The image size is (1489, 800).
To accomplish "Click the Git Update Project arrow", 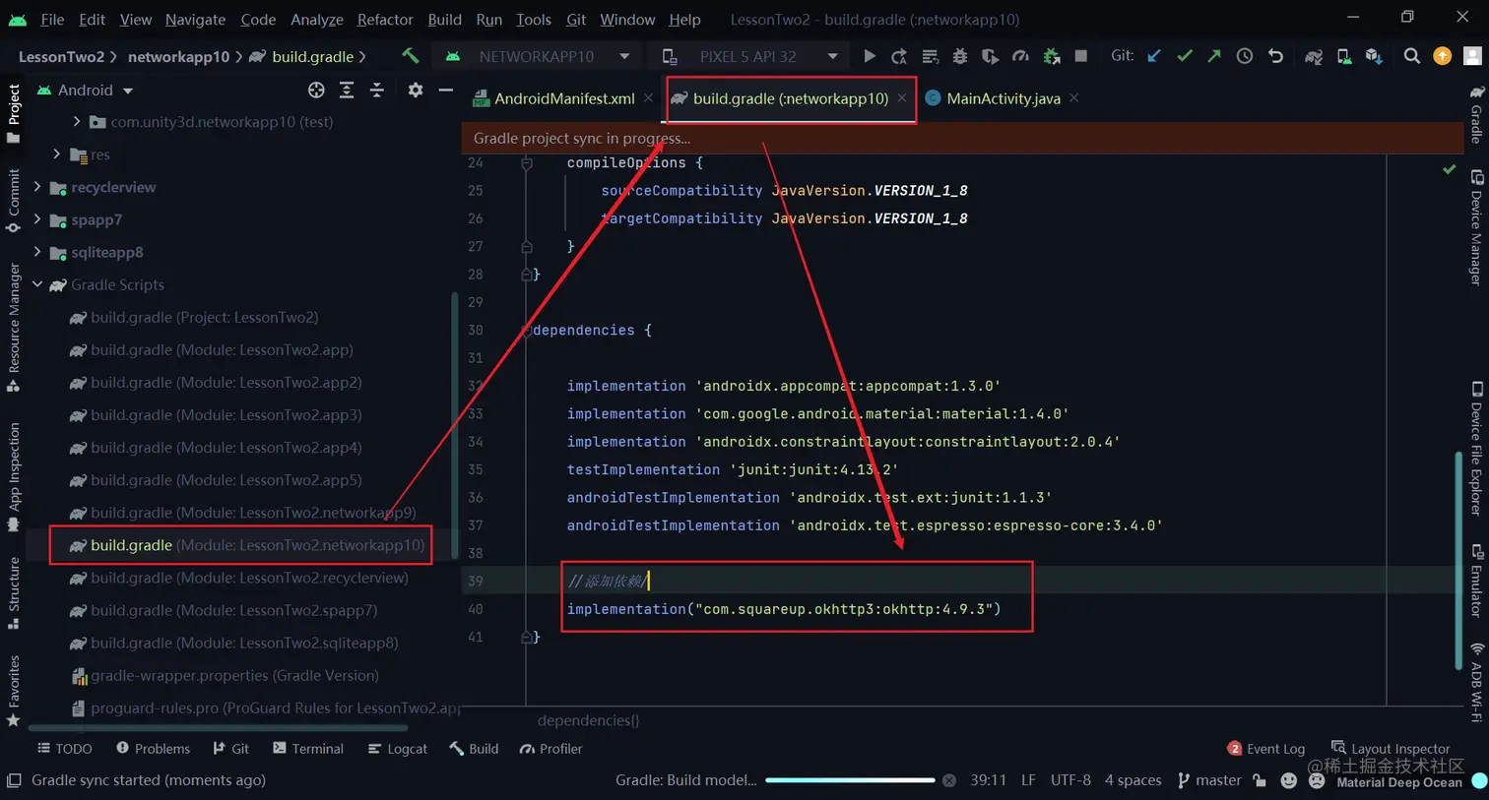I will [1154, 56].
